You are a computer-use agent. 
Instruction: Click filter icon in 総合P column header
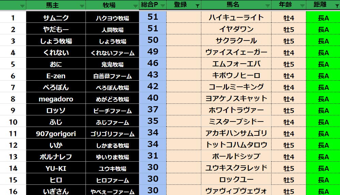(x=163, y=6)
